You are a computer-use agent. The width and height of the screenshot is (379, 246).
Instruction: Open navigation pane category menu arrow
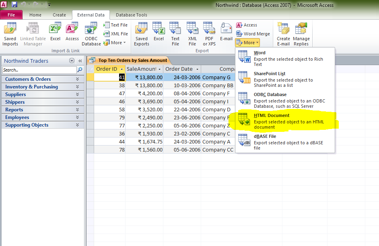pyautogui.click(x=72, y=61)
